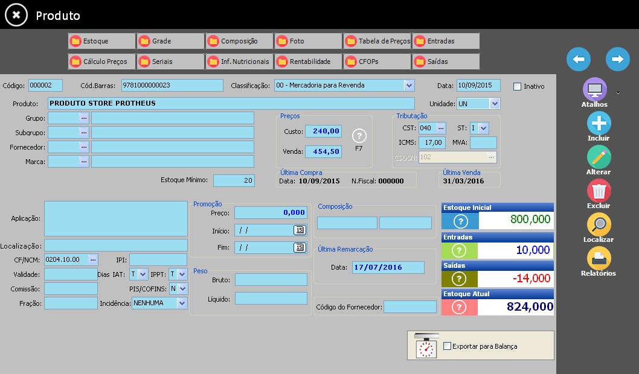Open the PIS/COFINS dropdown
Image resolution: width=639 pixels, height=374 pixels.
coord(182,288)
